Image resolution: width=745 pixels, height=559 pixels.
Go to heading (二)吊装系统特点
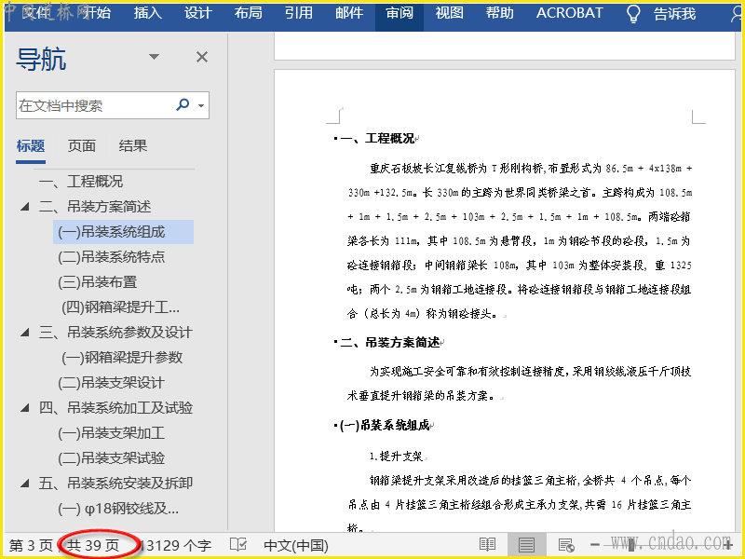pos(111,257)
